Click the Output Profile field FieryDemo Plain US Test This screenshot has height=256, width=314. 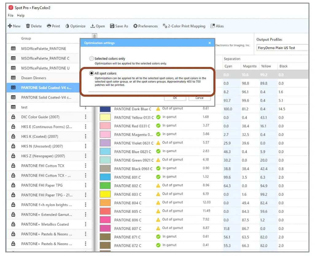click(282, 48)
